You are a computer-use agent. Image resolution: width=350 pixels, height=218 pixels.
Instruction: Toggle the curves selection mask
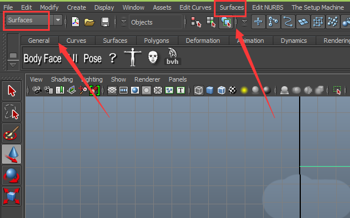[288, 22]
